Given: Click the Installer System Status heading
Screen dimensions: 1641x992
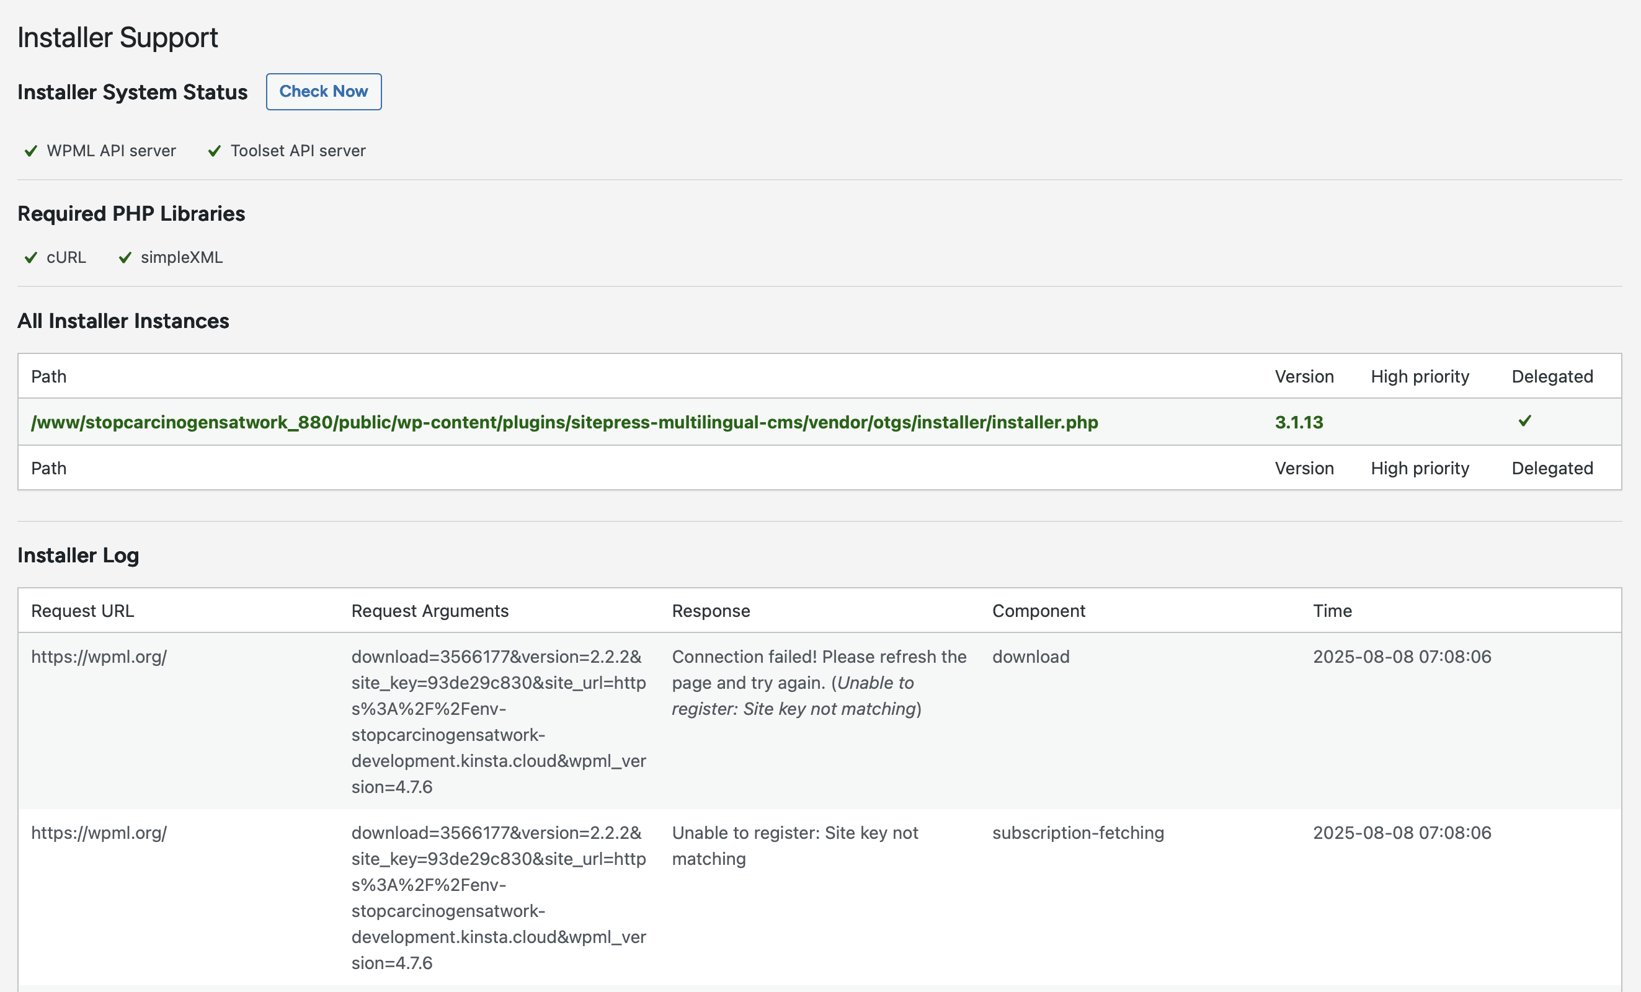Looking at the screenshot, I should click(133, 92).
